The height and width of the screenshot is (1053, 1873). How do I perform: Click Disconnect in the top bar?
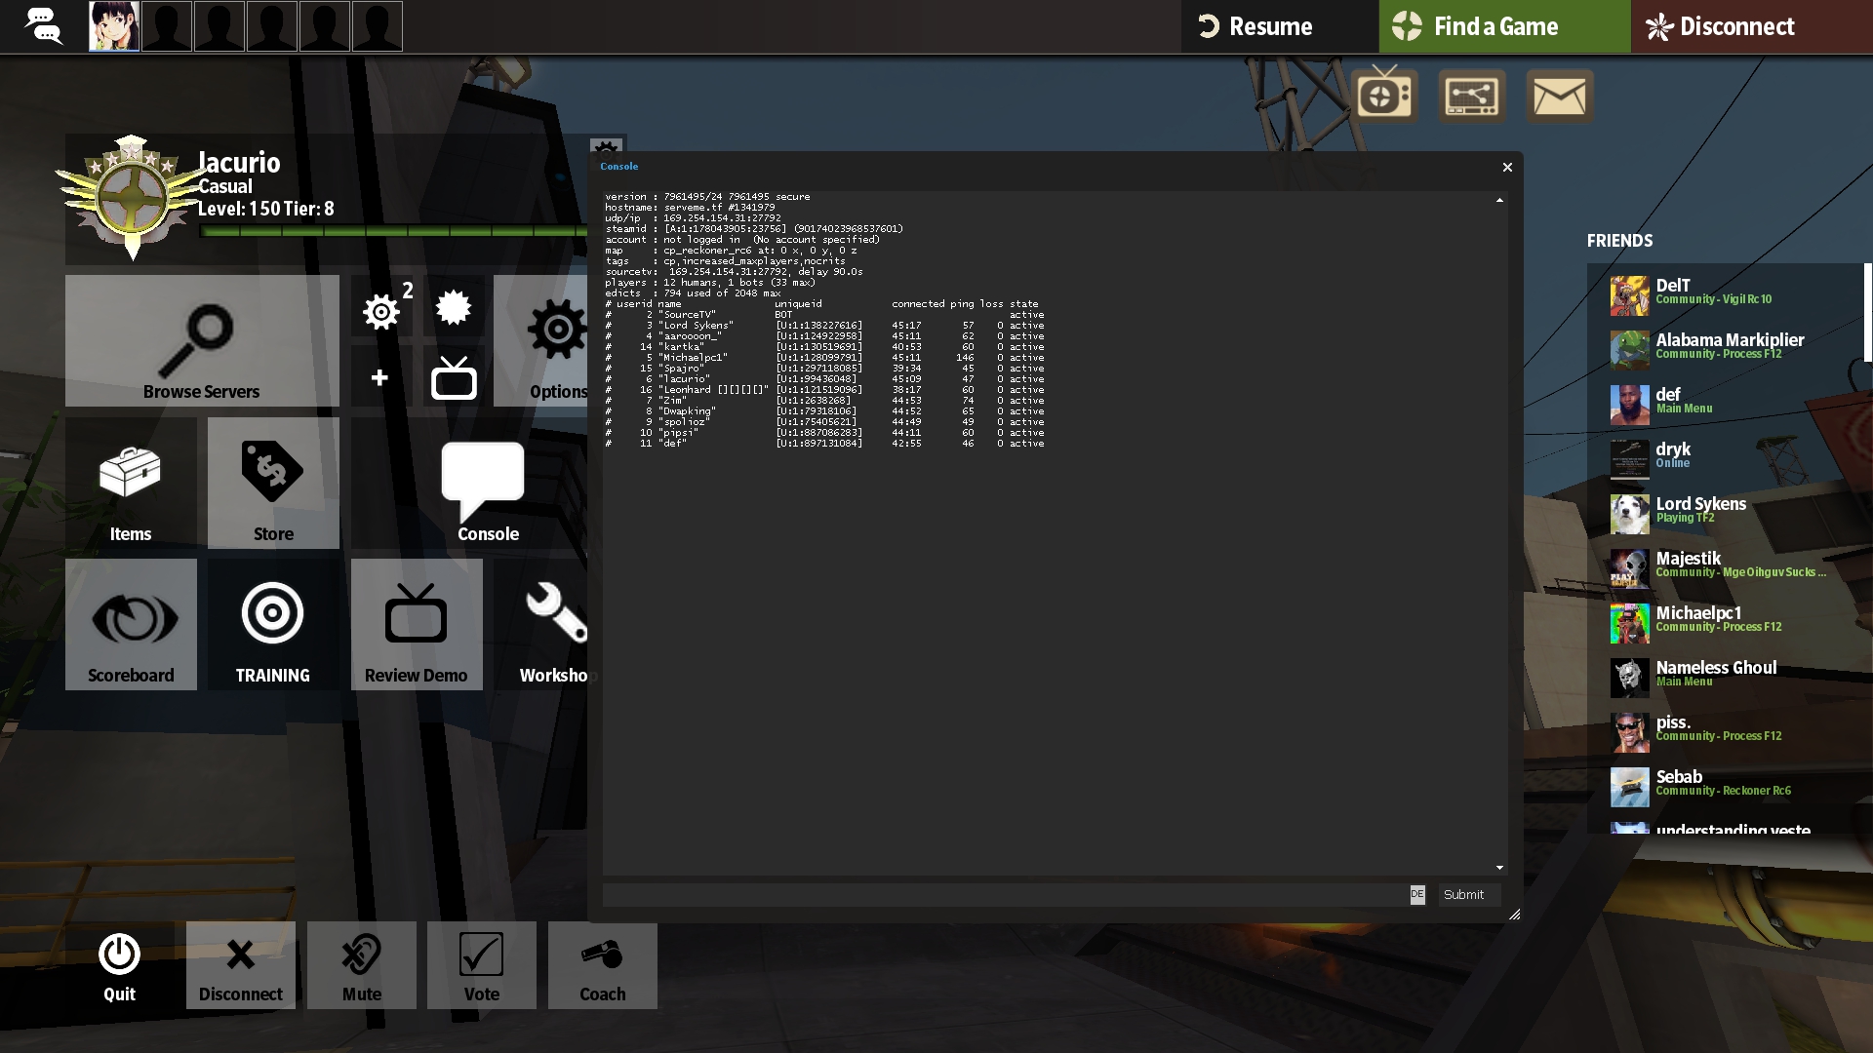tap(1751, 26)
